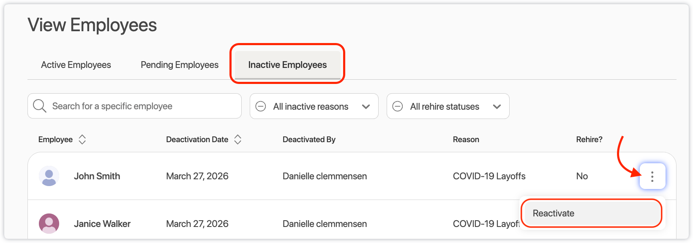
Task: Open the three-dot menu for John Smith
Action: coord(652,176)
